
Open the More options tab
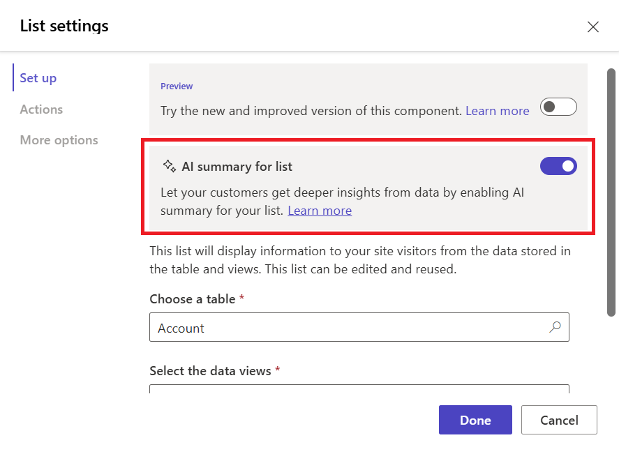[x=59, y=140]
